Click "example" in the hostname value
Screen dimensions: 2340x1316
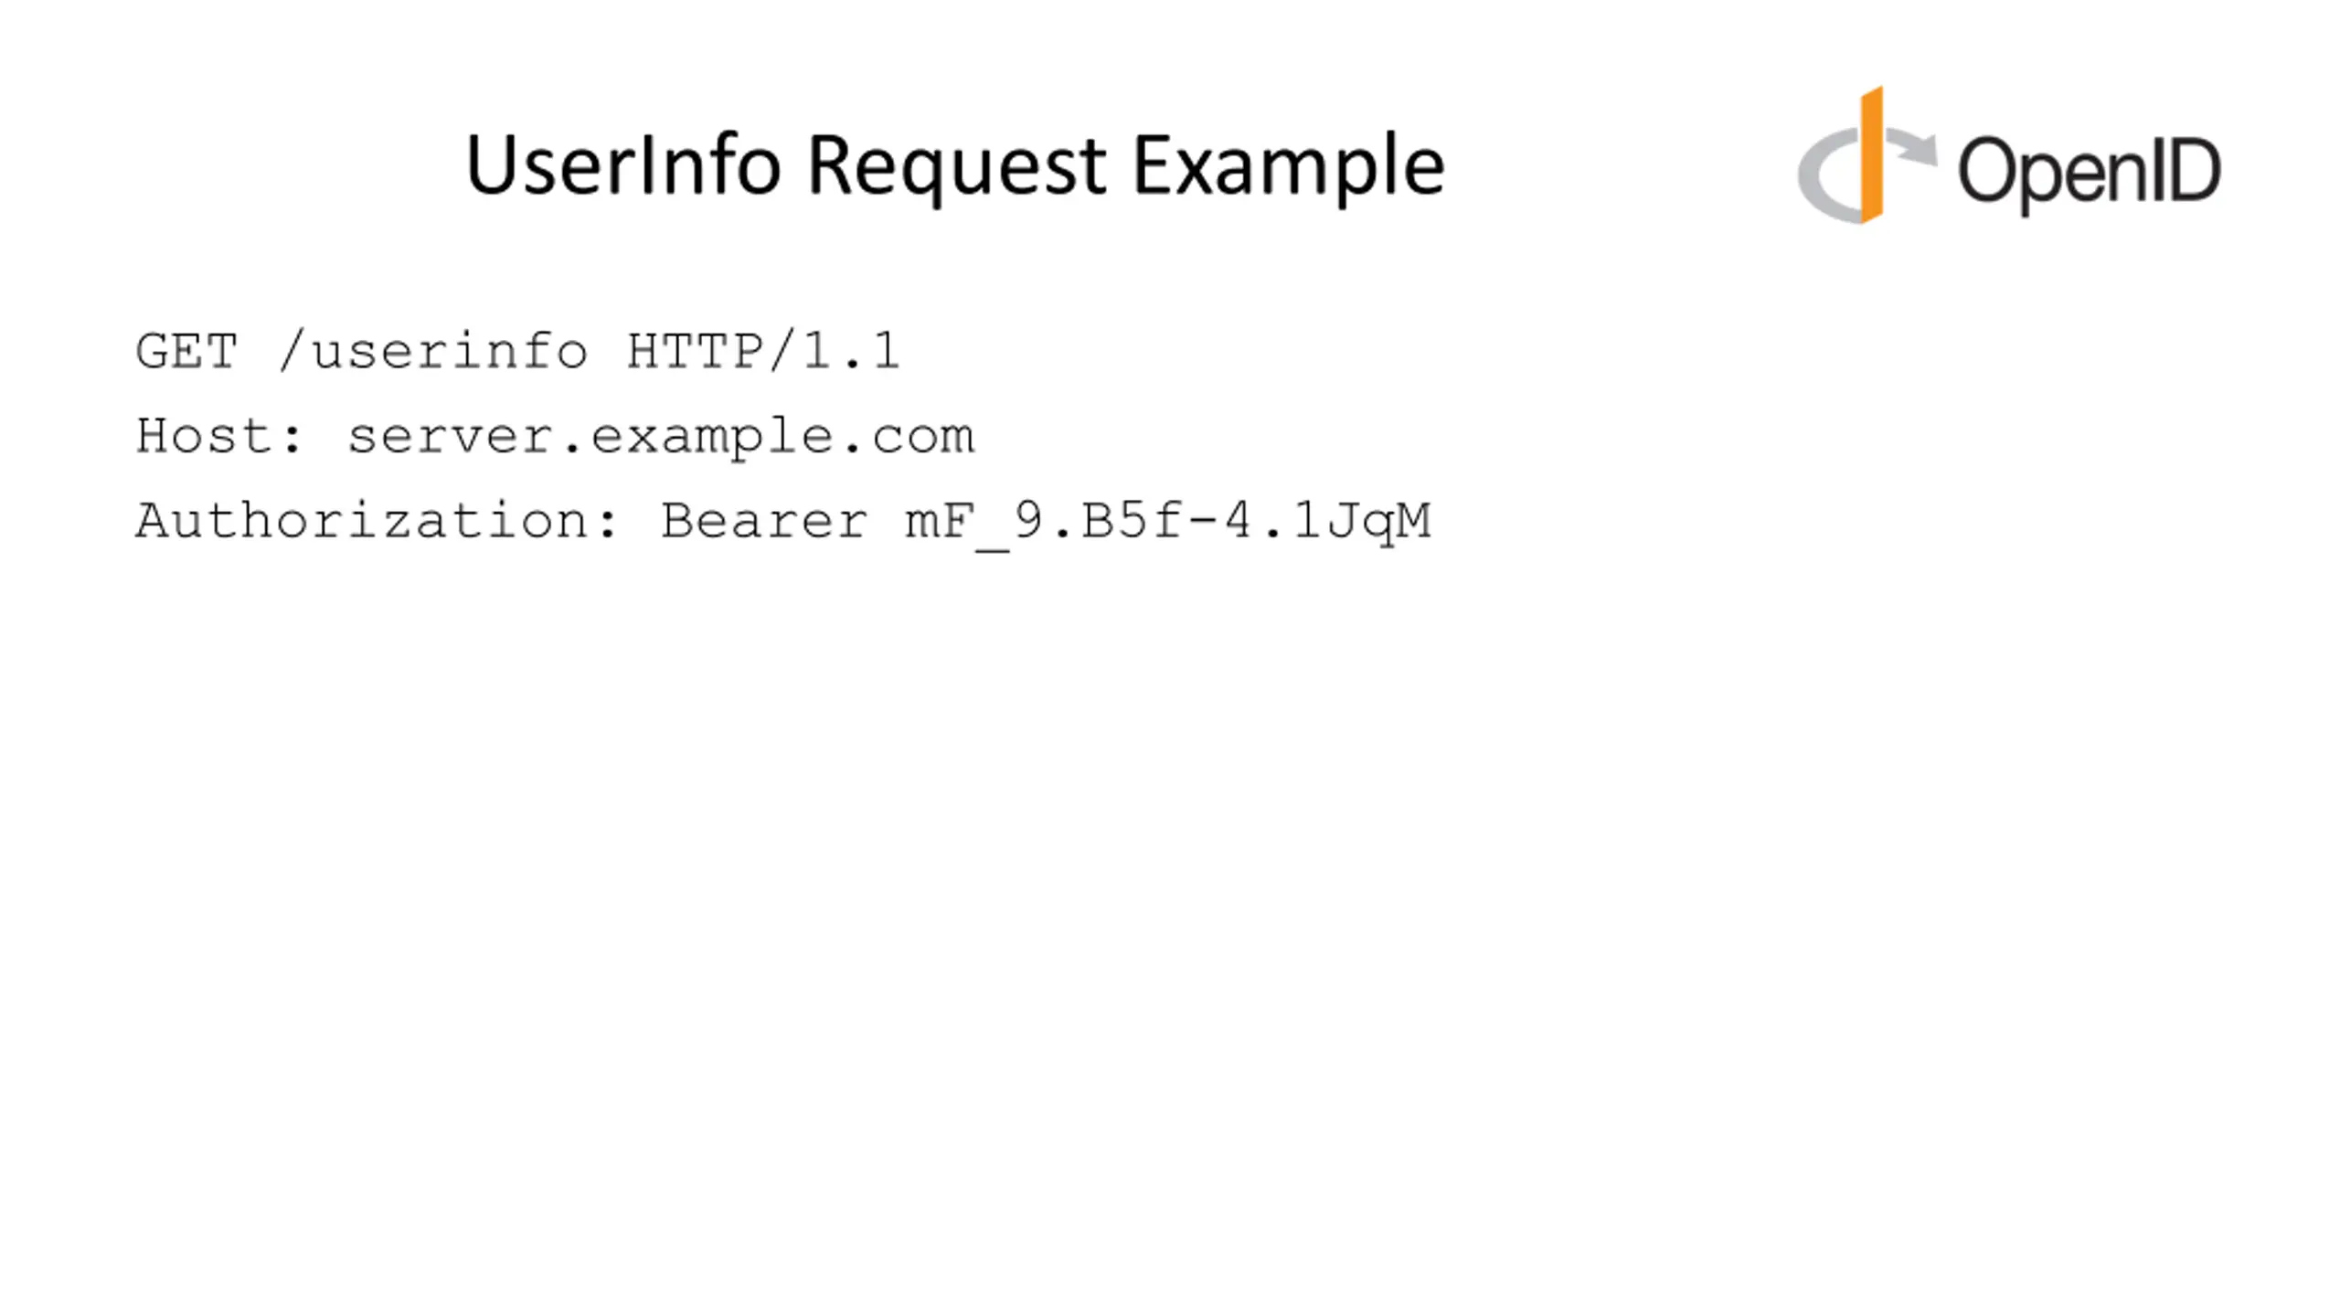[x=712, y=436]
